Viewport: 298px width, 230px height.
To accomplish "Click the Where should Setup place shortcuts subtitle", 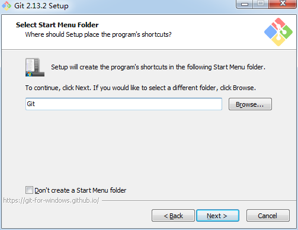I will click(x=98, y=34).
